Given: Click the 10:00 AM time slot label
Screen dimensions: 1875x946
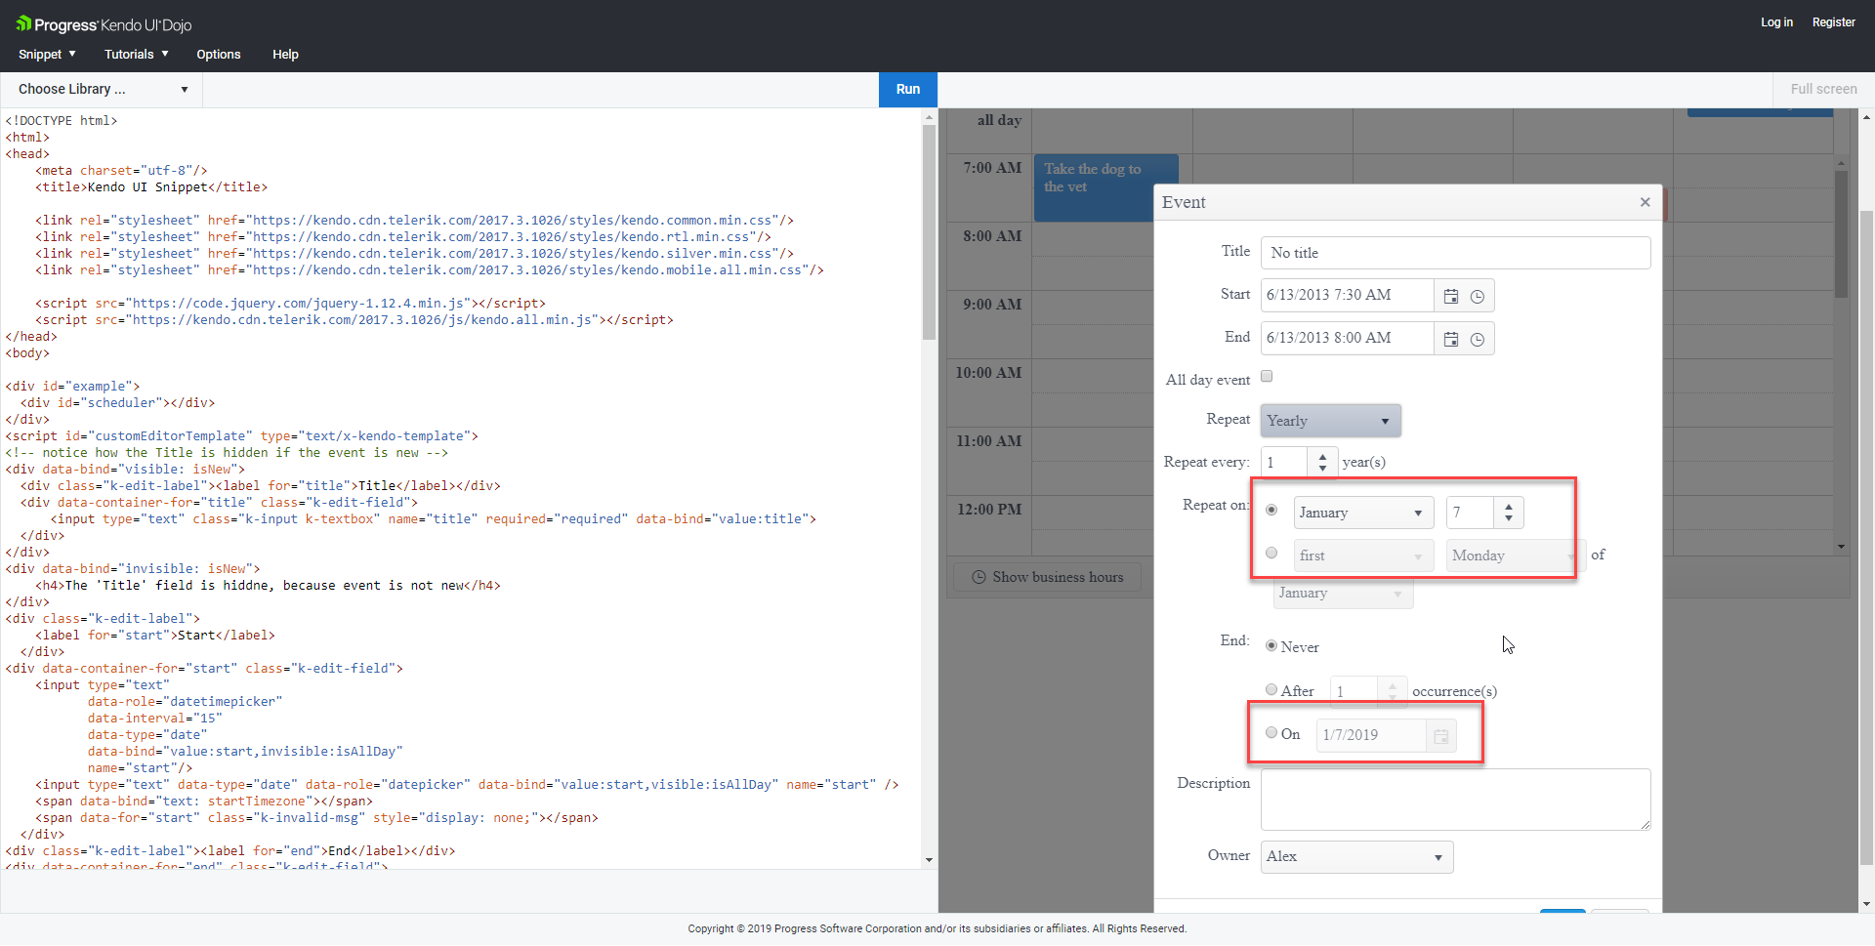Looking at the screenshot, I should tap(989, 373).
